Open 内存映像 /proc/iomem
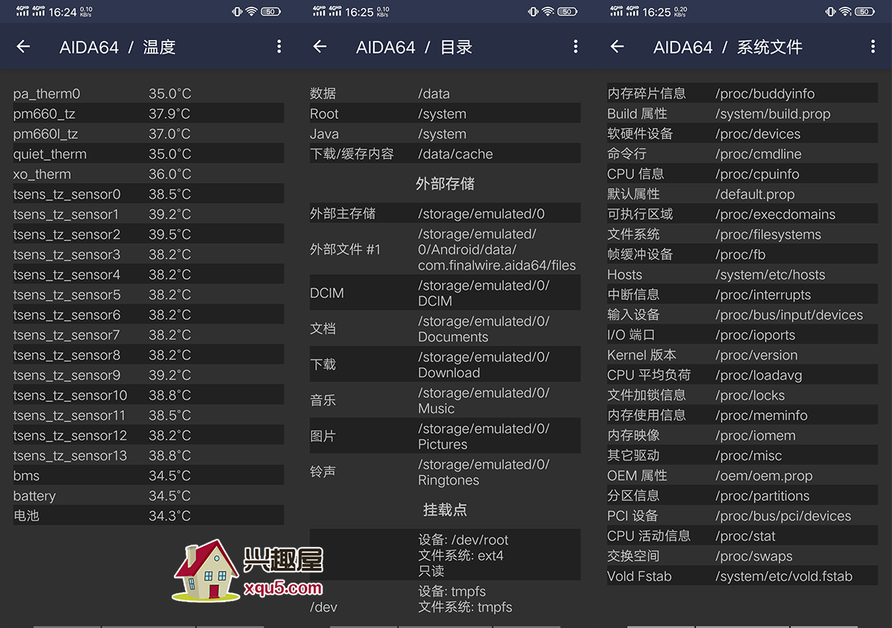This screenshot has height=628, width=892. coord(743,435)
